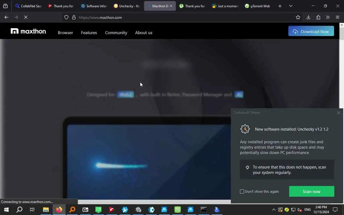This screenshot has height=215, width=344.
Task: Click the Outbyte gear-clock notification icon
Action: click(245, 129)
